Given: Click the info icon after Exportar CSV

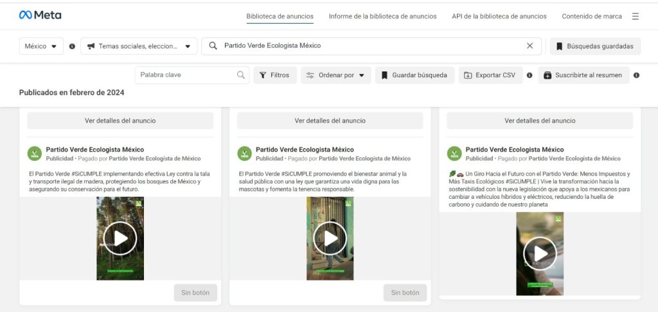Looking at the screenshot, I should click(x=529, y=75).
